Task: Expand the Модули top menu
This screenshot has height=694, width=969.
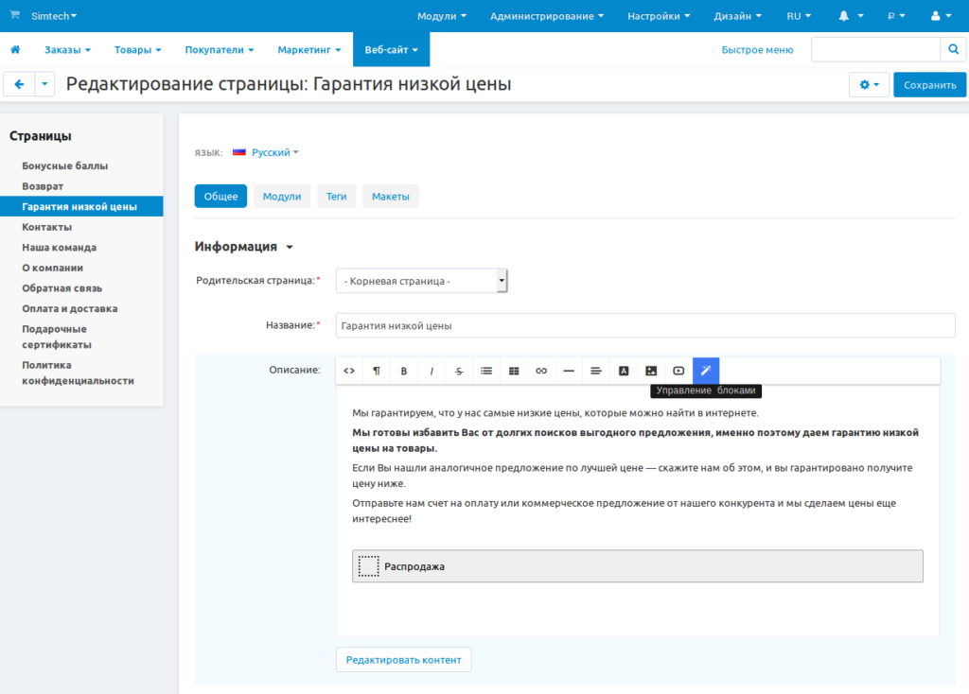Action: [x=442, y=16]
